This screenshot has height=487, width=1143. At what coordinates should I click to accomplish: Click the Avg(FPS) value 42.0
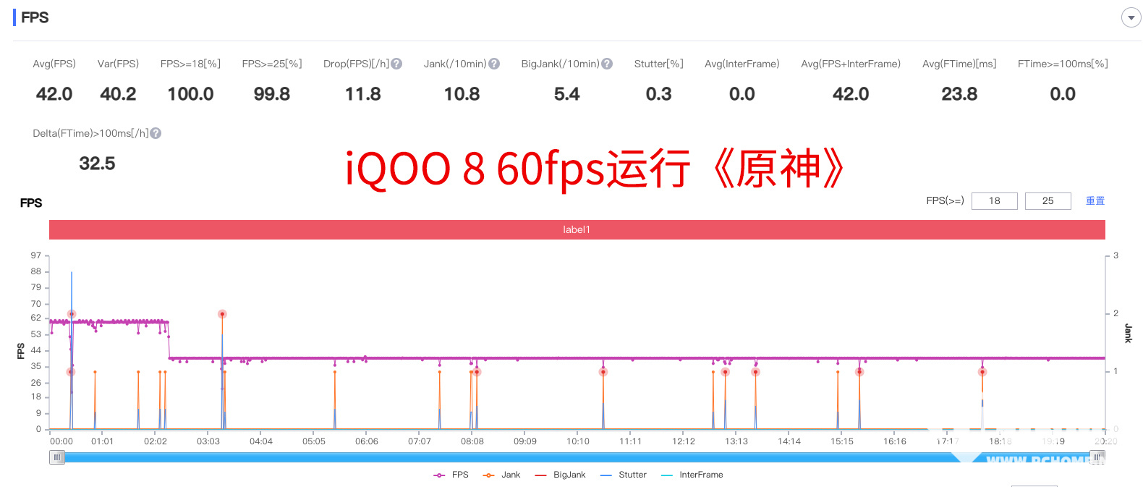point(54,94)
